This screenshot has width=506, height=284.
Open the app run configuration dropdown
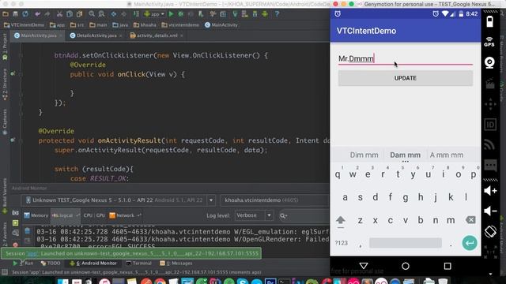(155, 14)
